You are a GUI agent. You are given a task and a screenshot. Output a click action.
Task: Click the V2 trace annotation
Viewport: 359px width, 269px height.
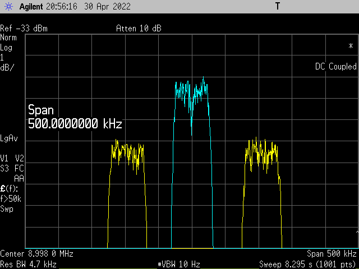click(x=20, y=158)
